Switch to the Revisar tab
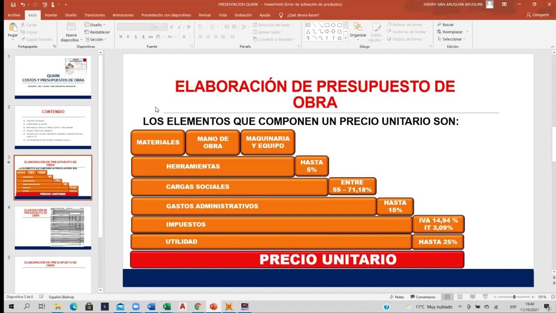The width and height of the screenshot is (556, 313). (205, 15)
